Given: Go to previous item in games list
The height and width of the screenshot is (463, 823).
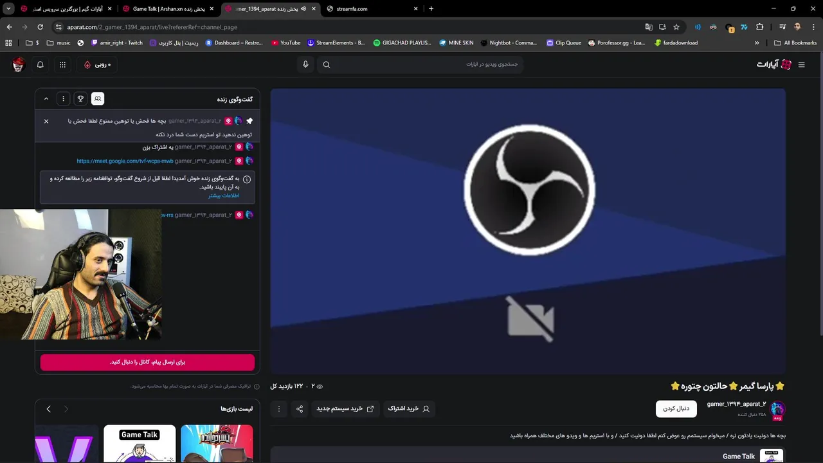Looking at the screenshot, I should pyautogui.click(x=66, y=409).
